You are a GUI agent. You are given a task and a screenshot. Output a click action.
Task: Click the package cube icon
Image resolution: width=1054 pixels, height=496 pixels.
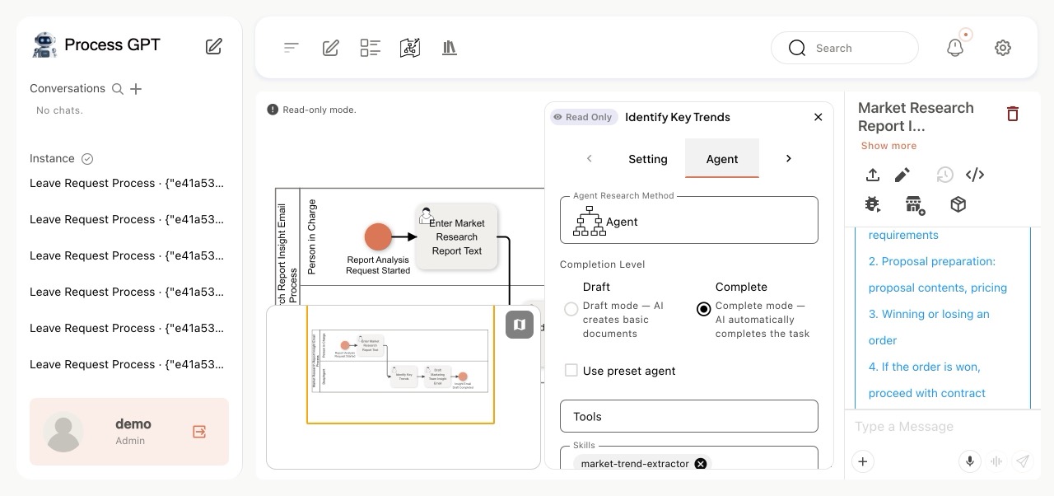[x=958, y=204]
